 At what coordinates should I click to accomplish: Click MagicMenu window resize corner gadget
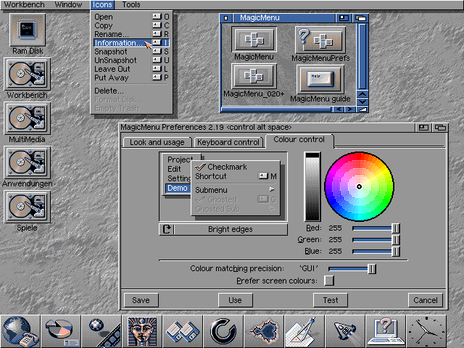362,109
